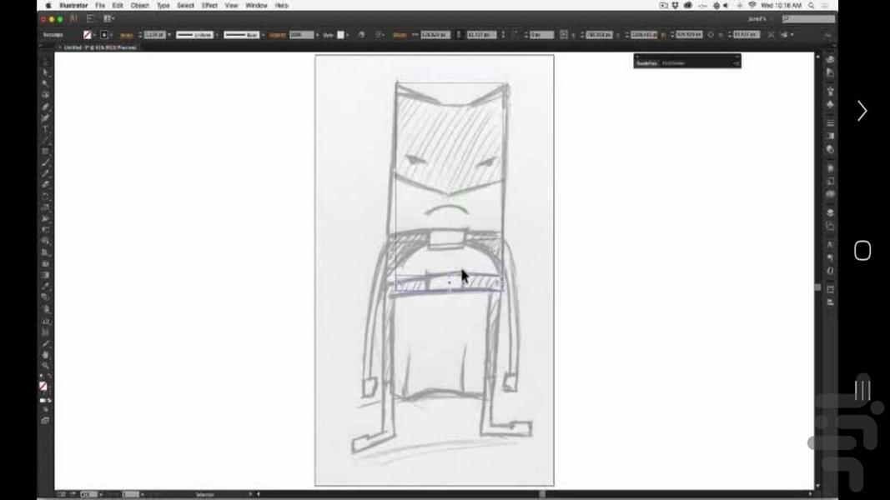This screenshot has height=500, width=890.
Task: Open the Effect menu
Action: [209, 6]
